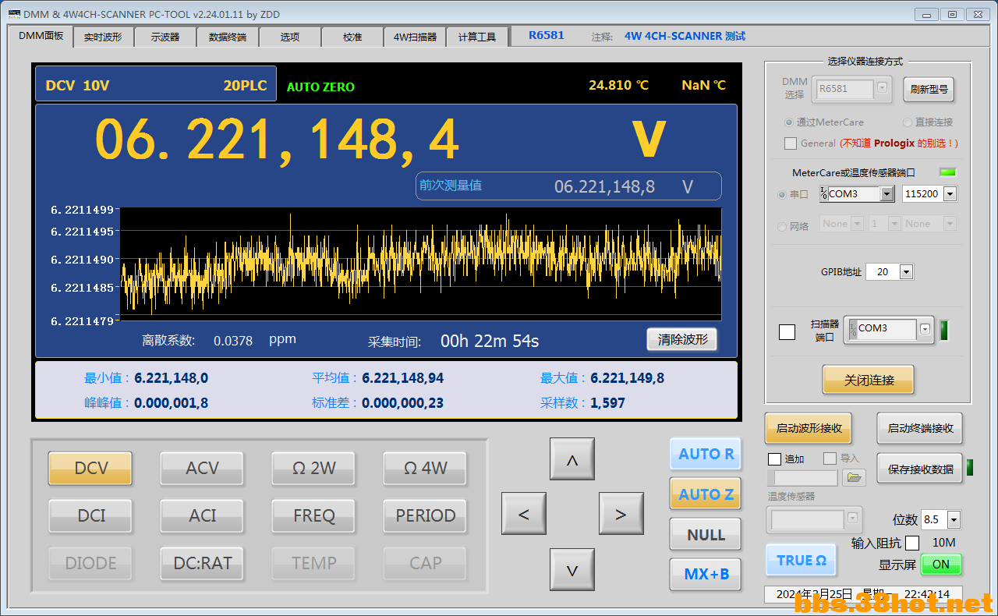Expand the GPIB地址 20 dropdown
Viewport: 998px width, 616px height.
point(906,272)
